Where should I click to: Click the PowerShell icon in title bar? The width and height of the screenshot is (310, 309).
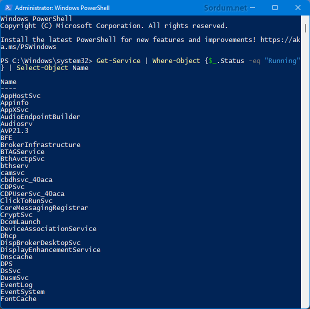tap(8, 7)
